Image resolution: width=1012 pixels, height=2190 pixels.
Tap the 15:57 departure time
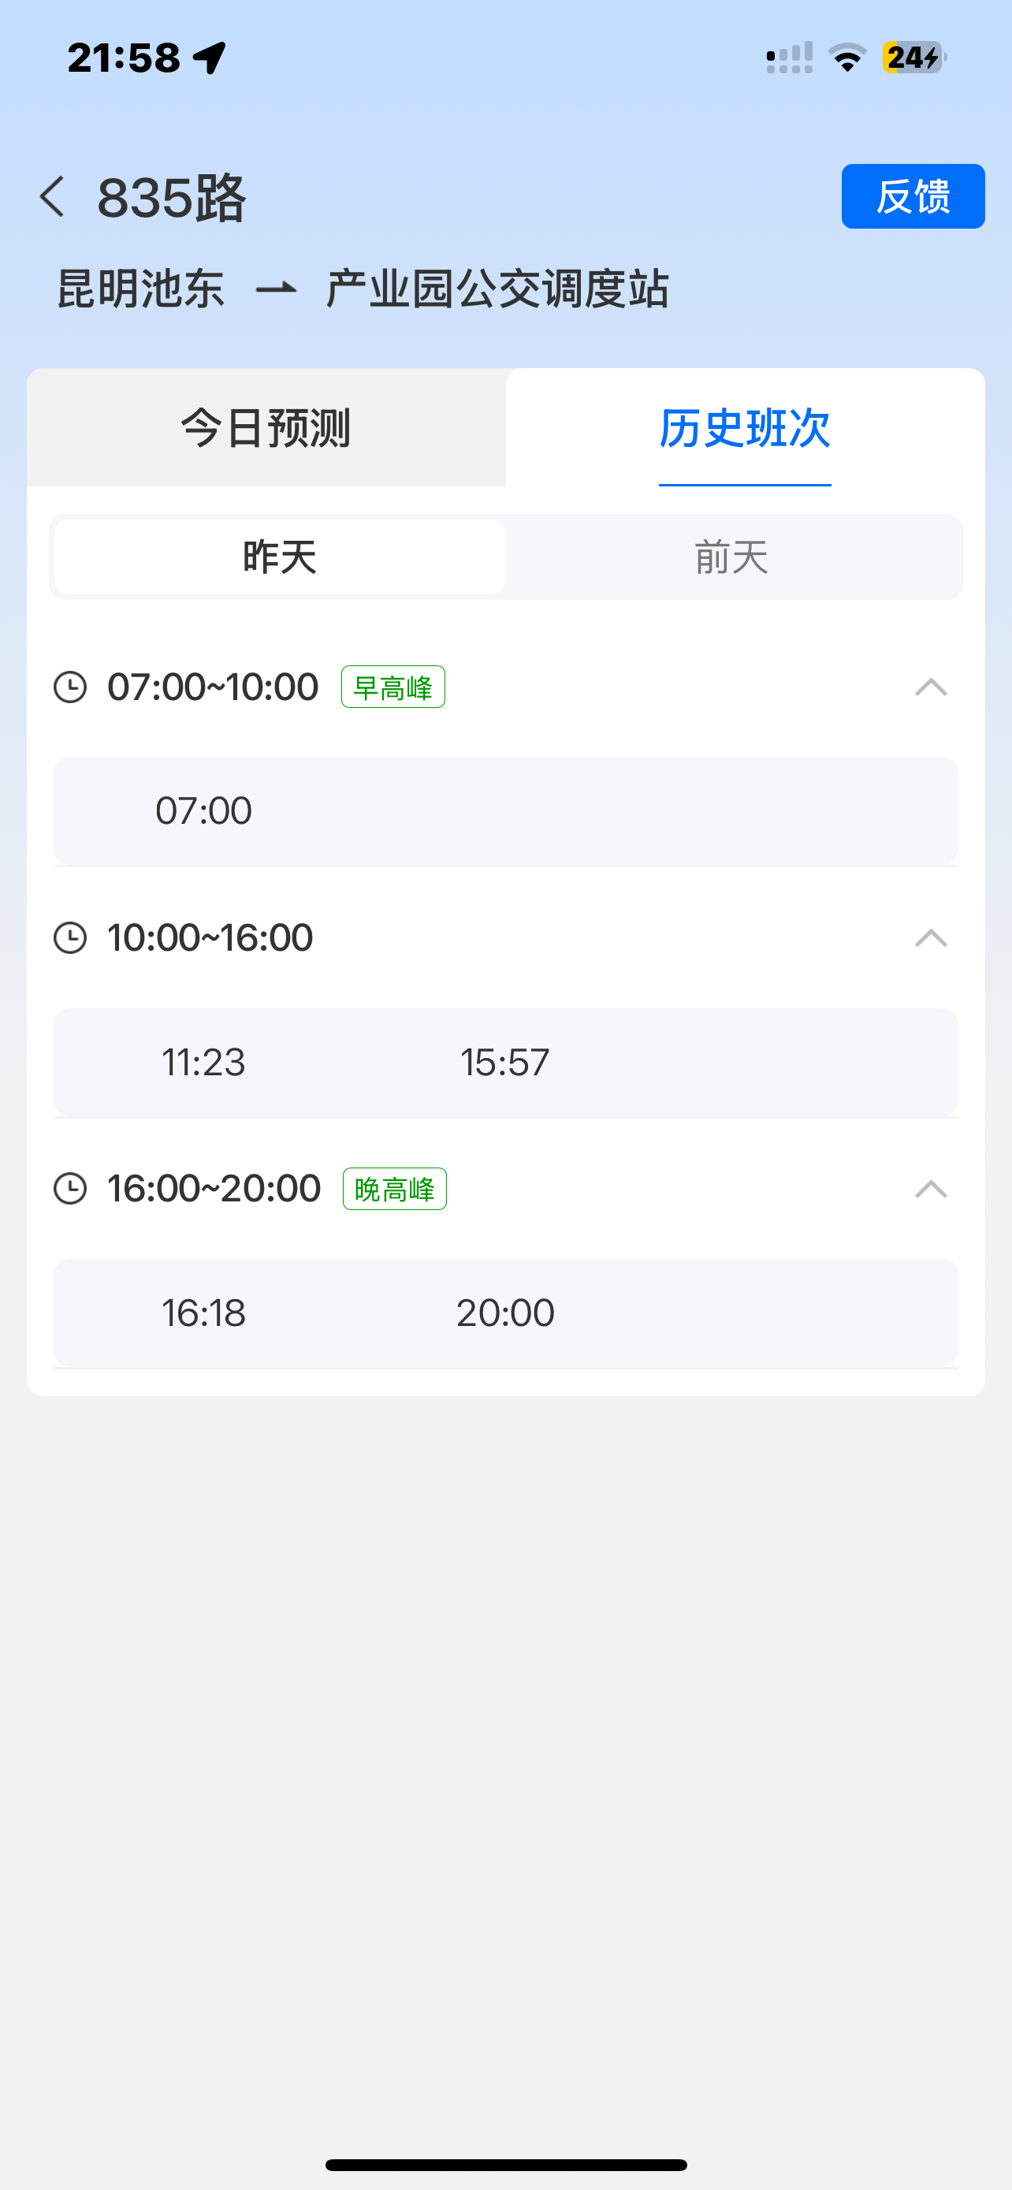coord(504,1063)
